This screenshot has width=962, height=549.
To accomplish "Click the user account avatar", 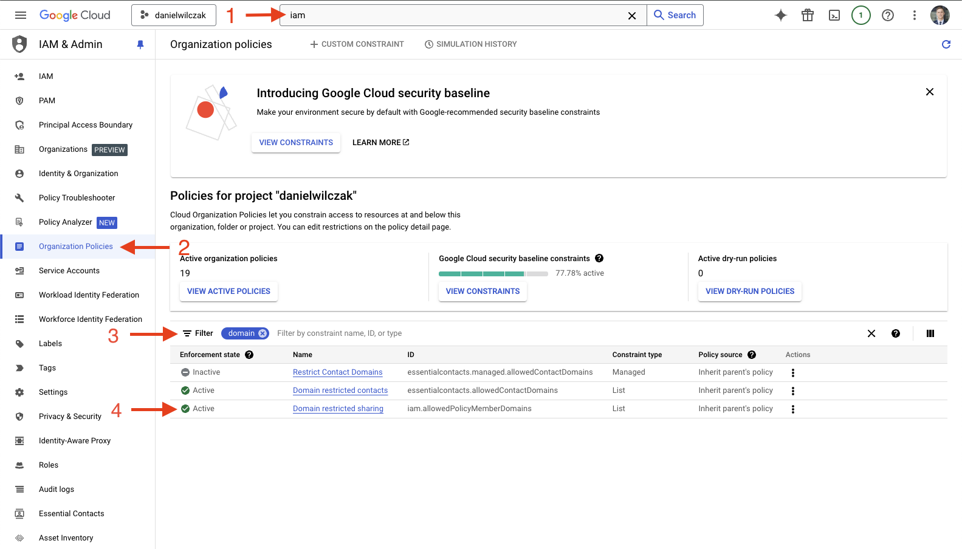I will point(940,15).
